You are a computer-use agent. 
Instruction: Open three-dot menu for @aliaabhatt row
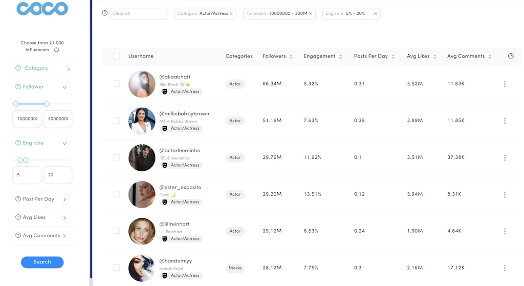coord(505,84)
